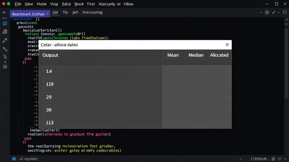The width and height of the screenshot is (289, 162).
Task: Sort by the Median column header
Action: [196, 55]
